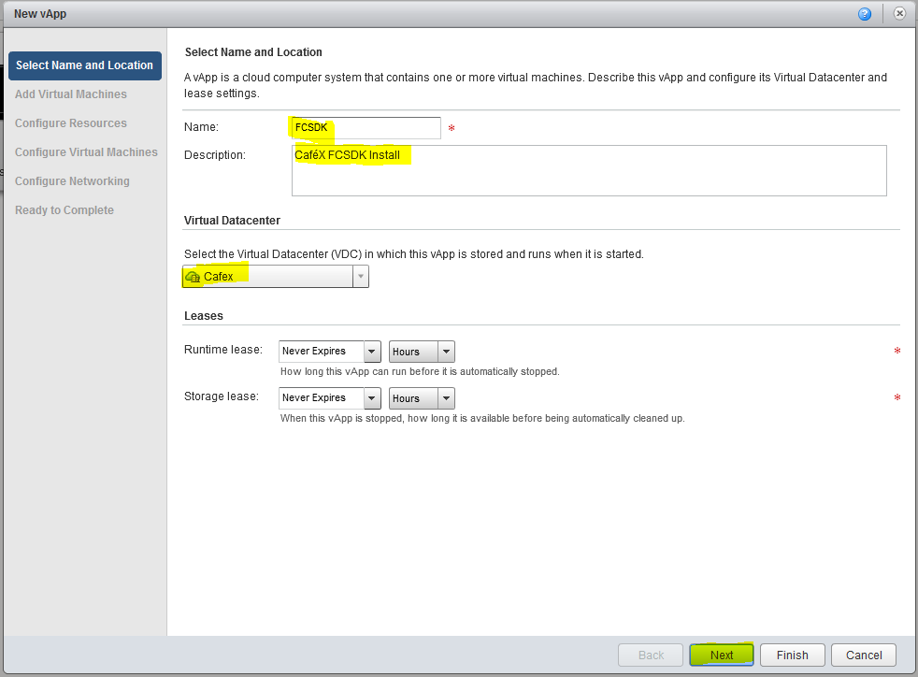Click the Leases section heading
Viewport: 918px width, 677px height.
point(203,316)
